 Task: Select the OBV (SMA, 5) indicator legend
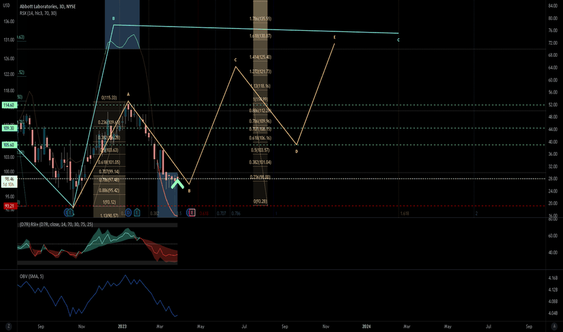point(31,276)
